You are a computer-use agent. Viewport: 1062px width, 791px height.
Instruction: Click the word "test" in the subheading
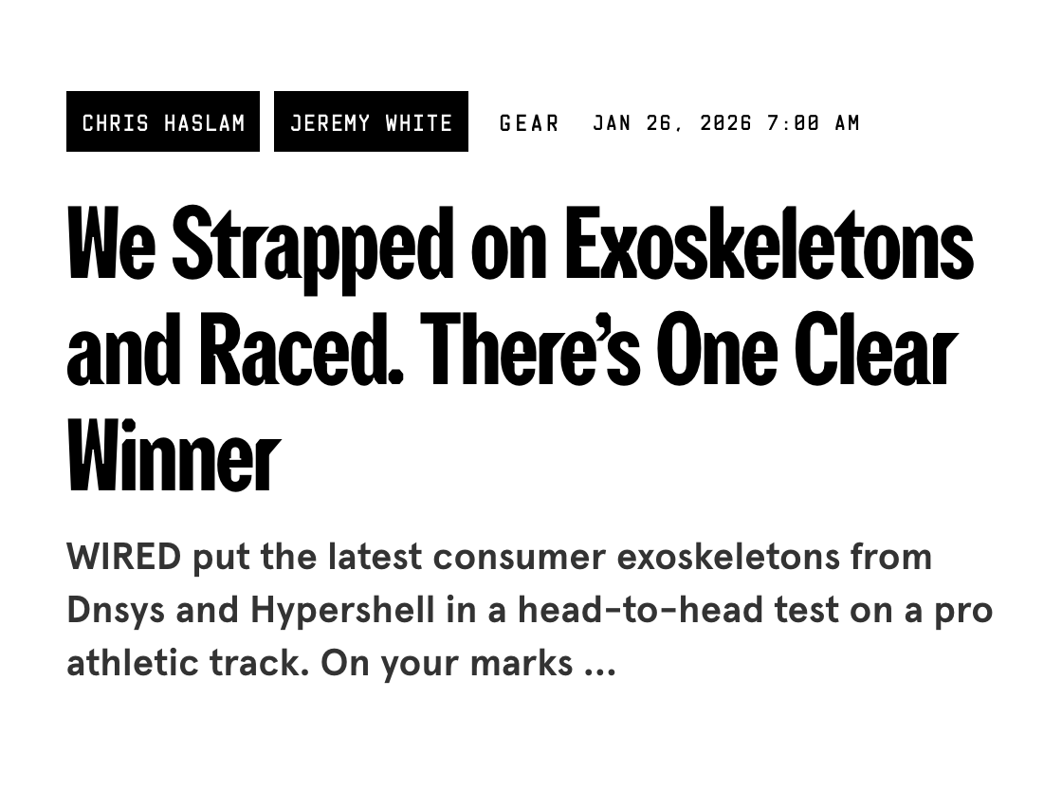(806, 610)
